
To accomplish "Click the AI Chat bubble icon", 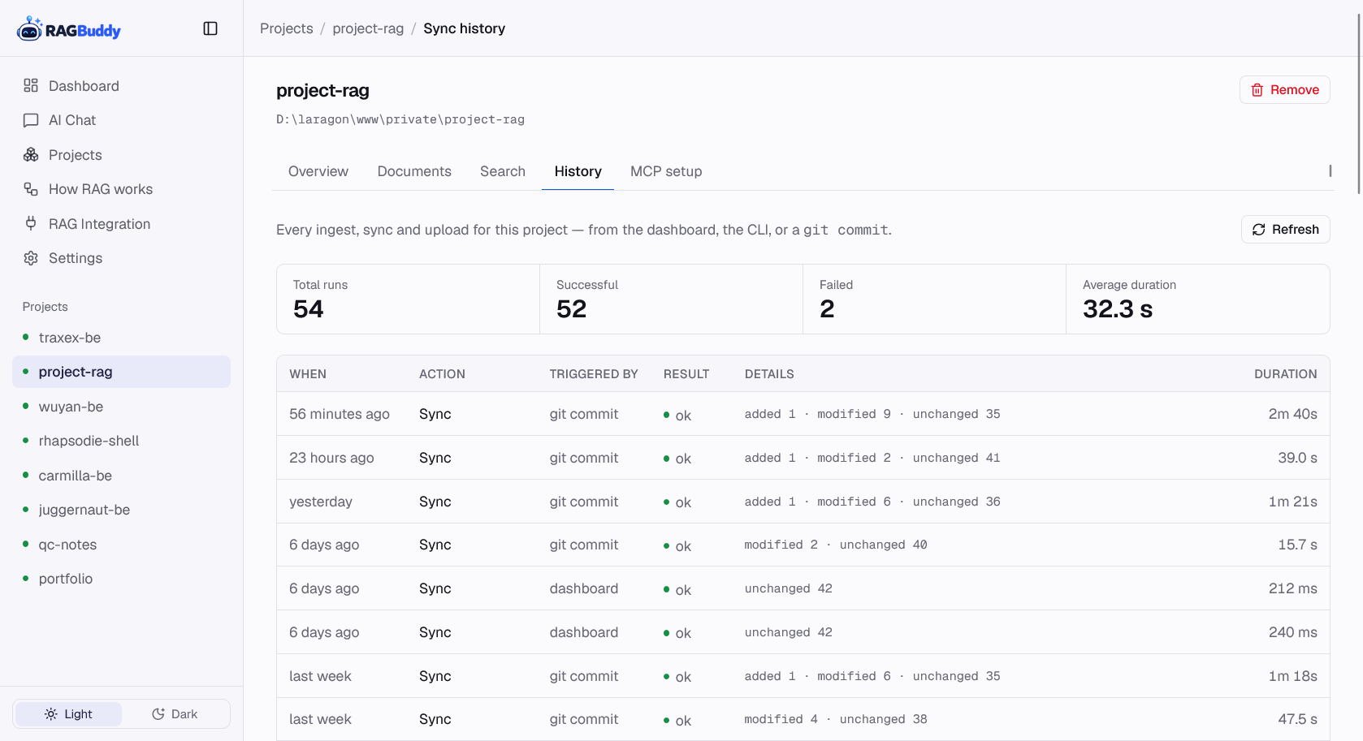I will [31, 120].
